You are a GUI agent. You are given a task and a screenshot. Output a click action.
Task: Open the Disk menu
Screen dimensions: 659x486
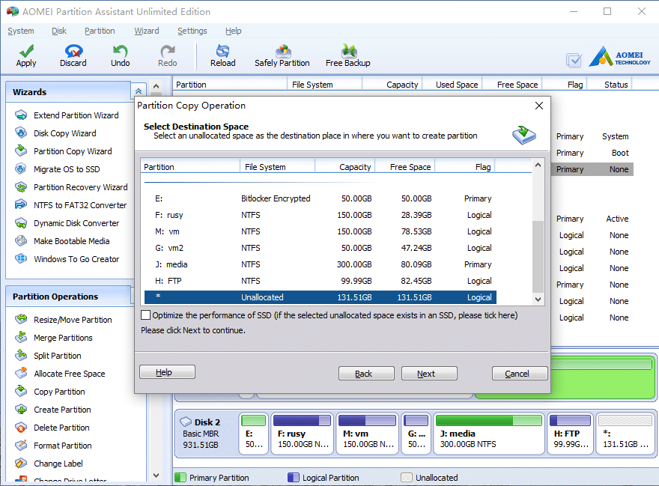[x=59, y=31]
